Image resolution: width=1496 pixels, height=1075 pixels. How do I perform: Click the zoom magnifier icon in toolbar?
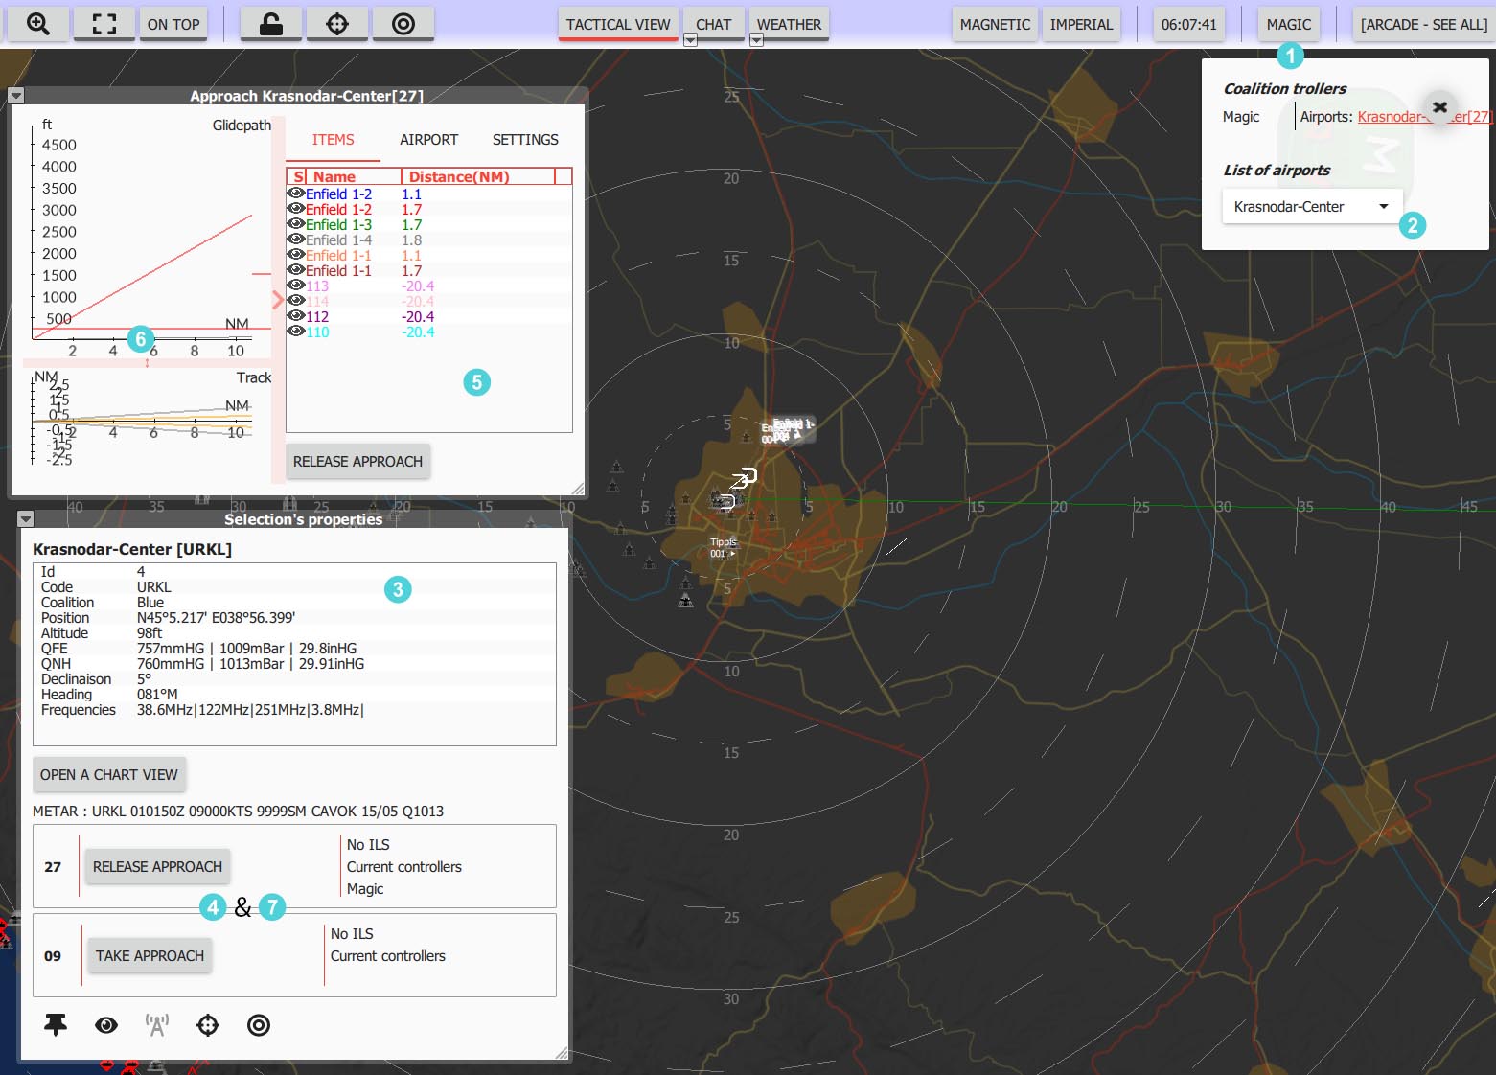pos(38,25)
